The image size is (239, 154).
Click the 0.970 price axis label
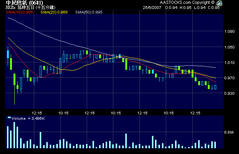[x=229, y=78]
